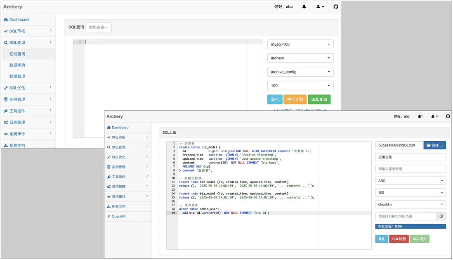
Task: Click the red SQL检测 button
Action: point(399,239)
